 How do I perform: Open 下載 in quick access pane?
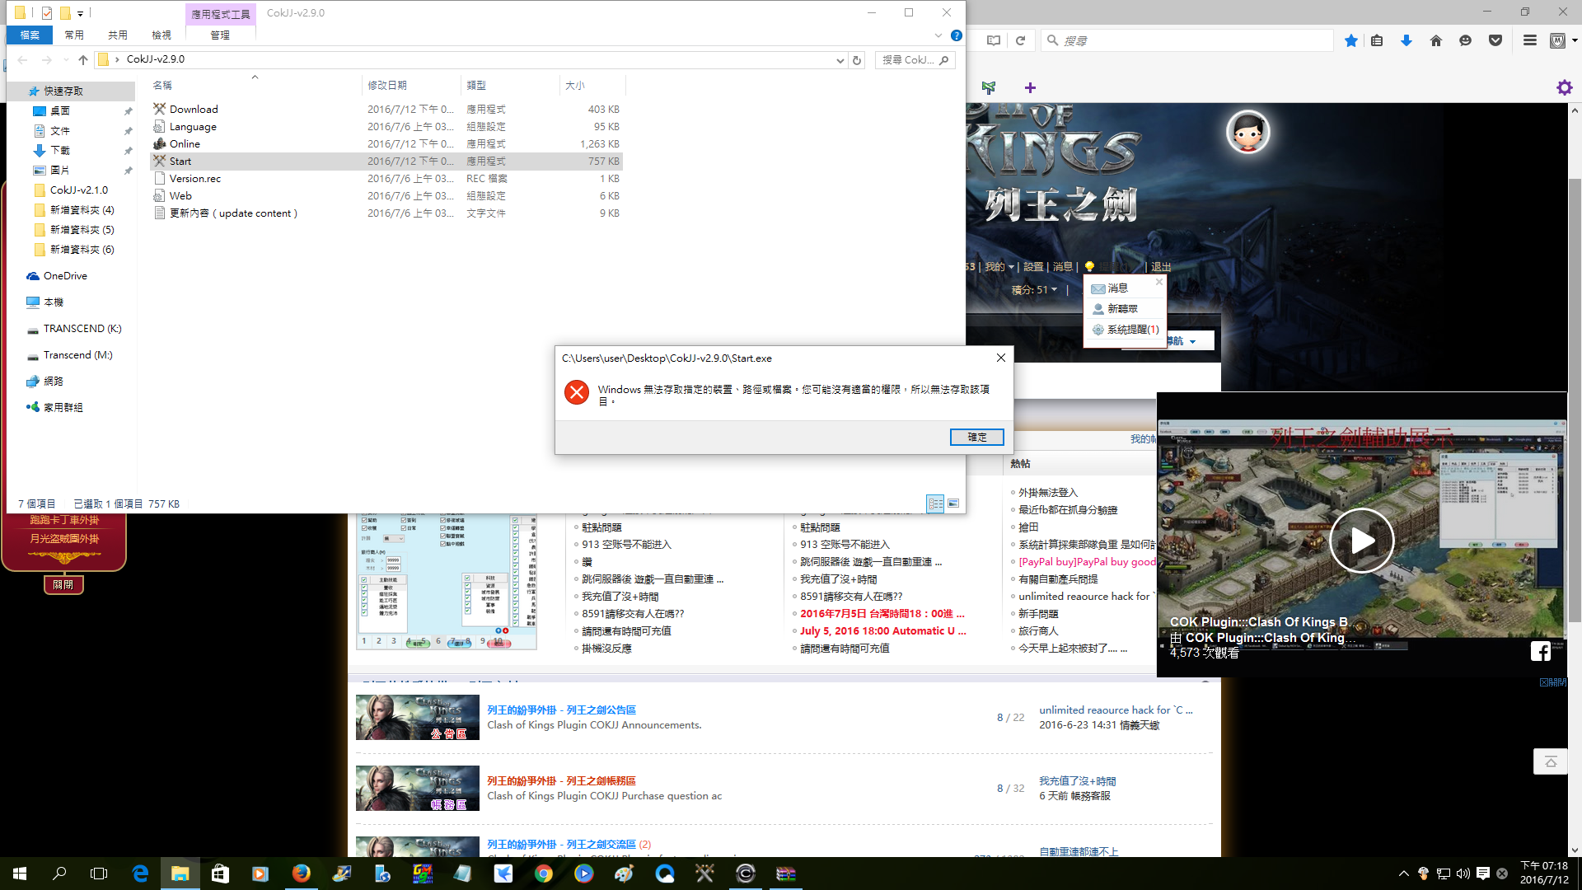point(60,150)
